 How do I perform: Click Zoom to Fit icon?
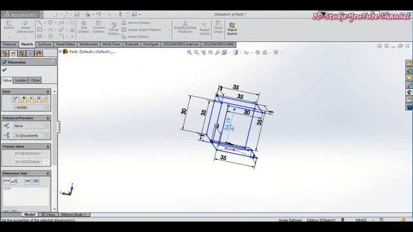click(189, 53)
